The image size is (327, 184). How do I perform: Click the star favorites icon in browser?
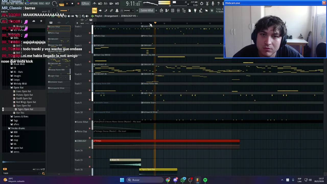coord(41,21)
